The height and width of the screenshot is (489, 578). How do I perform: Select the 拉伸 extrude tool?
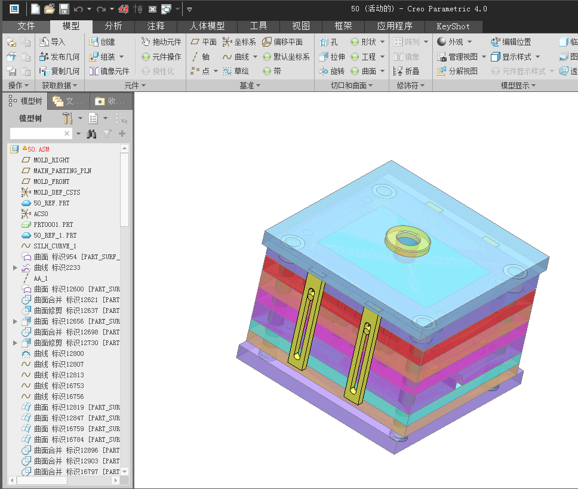332,57
